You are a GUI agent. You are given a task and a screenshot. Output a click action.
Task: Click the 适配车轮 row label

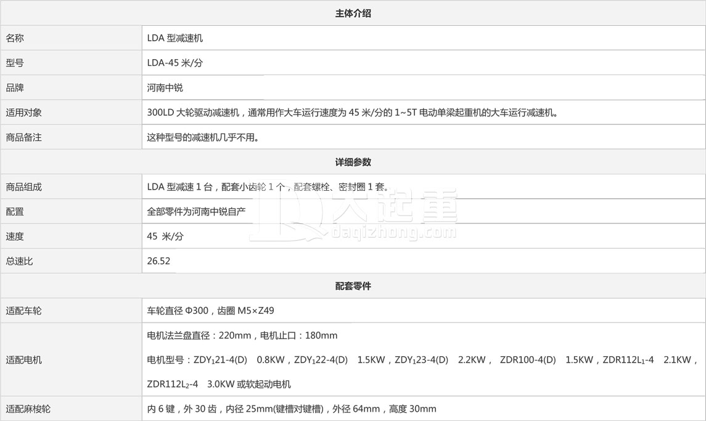pos(24,310)
